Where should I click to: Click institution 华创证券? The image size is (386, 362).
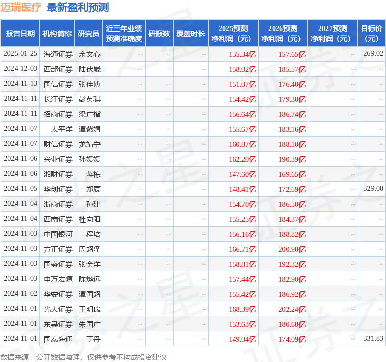(58, 189)
